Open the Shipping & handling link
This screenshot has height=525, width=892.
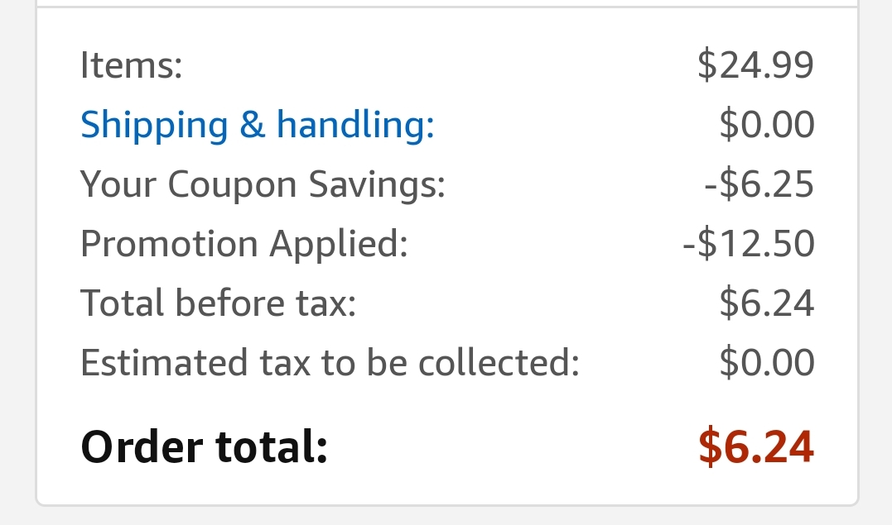[257, 125]
